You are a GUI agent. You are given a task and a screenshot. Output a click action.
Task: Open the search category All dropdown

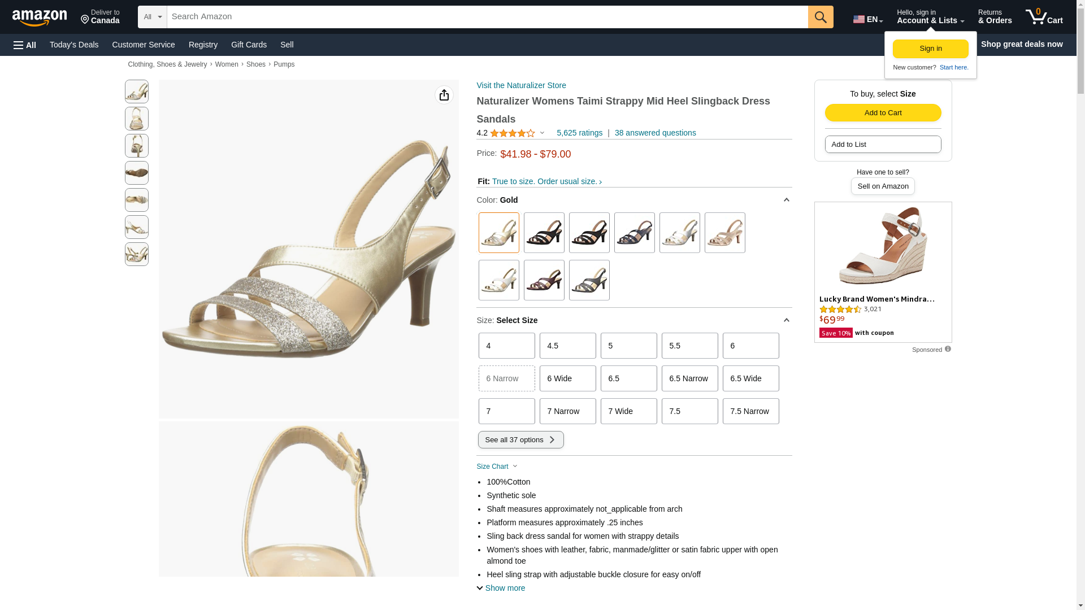[x=153, y=17]
